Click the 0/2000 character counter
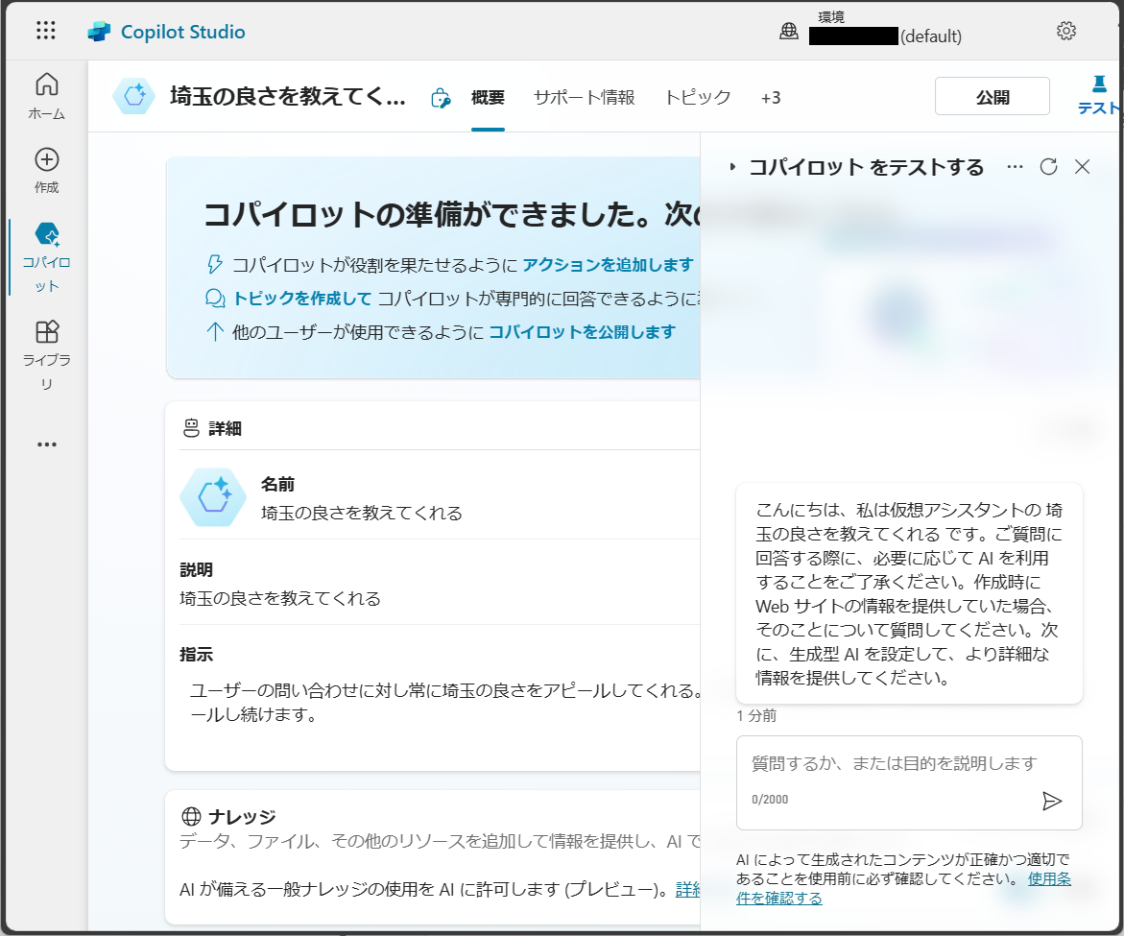Image resolution: width=1124 pixels, height=936 pixels. tap(770, 799)
